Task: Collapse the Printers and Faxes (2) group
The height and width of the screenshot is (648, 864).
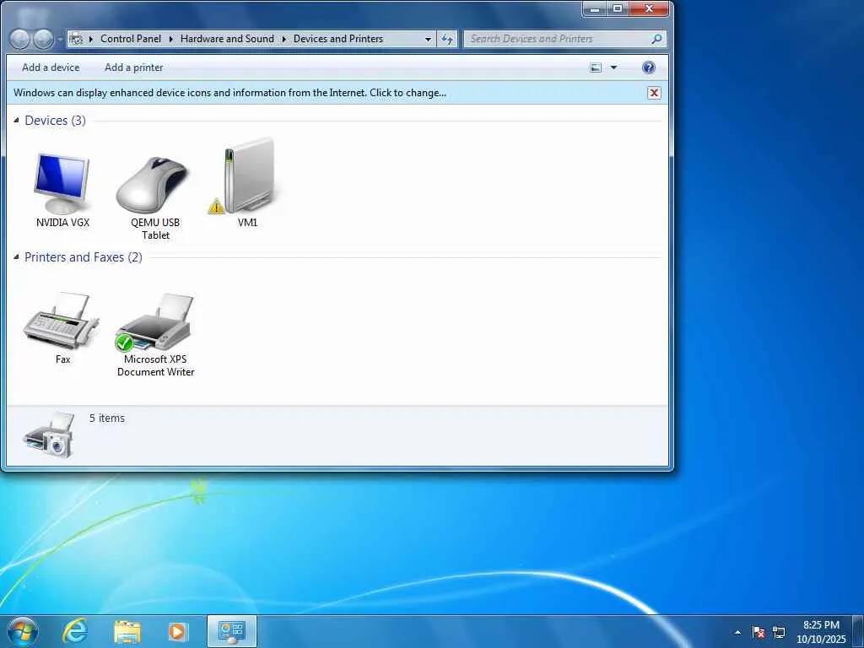Action: point(16,256)
